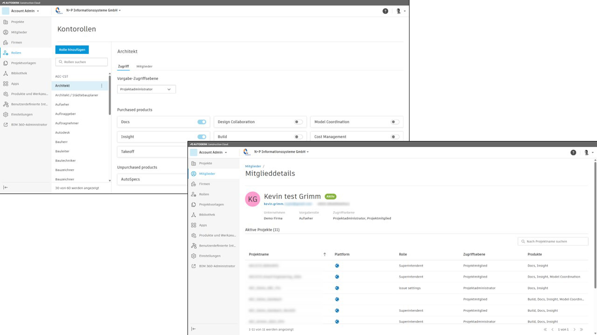Open Account Admin dropdown in Kontorollen window
Viewport: 597px width, 335px height.
point(25,11)
